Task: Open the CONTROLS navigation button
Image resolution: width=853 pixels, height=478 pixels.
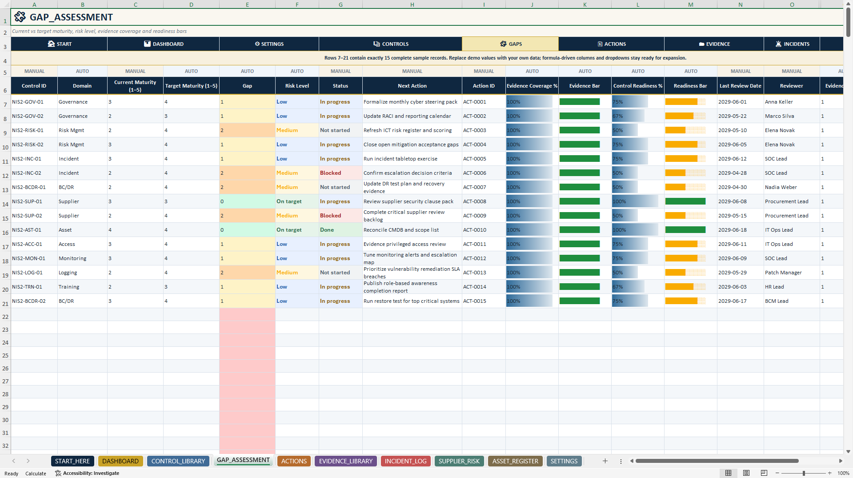Action: pyautogui.click(x=390, y=44)
